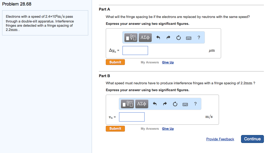Reset the Part A answer field
The height and width of the screenshot is (153, 270).
tap(178, 38)
